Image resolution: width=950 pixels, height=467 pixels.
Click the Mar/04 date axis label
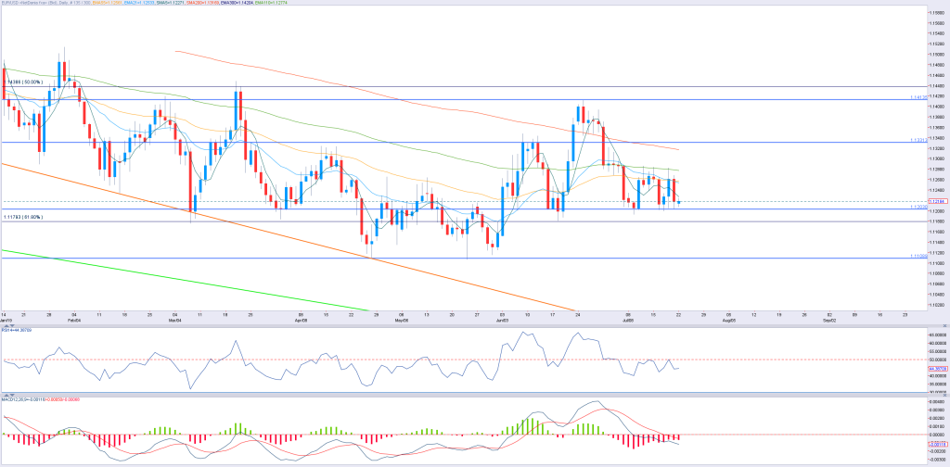[173, 320]
